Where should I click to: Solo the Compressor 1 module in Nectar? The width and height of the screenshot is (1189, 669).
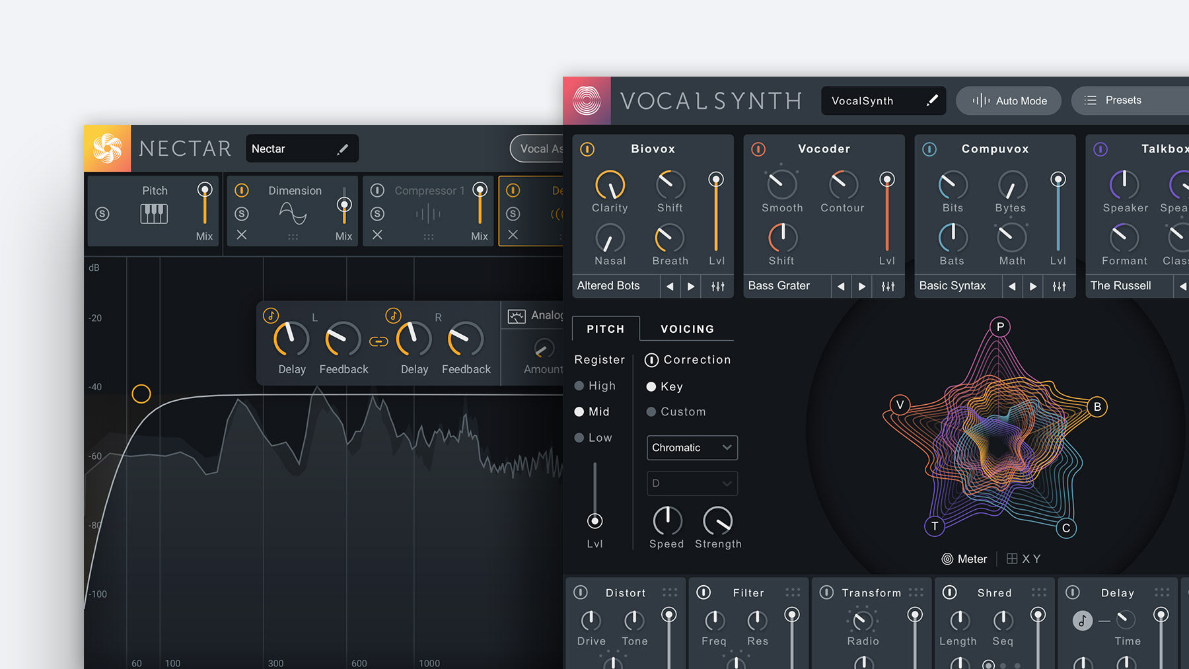(x=377, y=214)
